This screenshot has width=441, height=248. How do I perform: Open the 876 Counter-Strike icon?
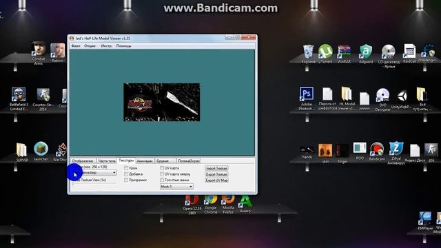431,153
